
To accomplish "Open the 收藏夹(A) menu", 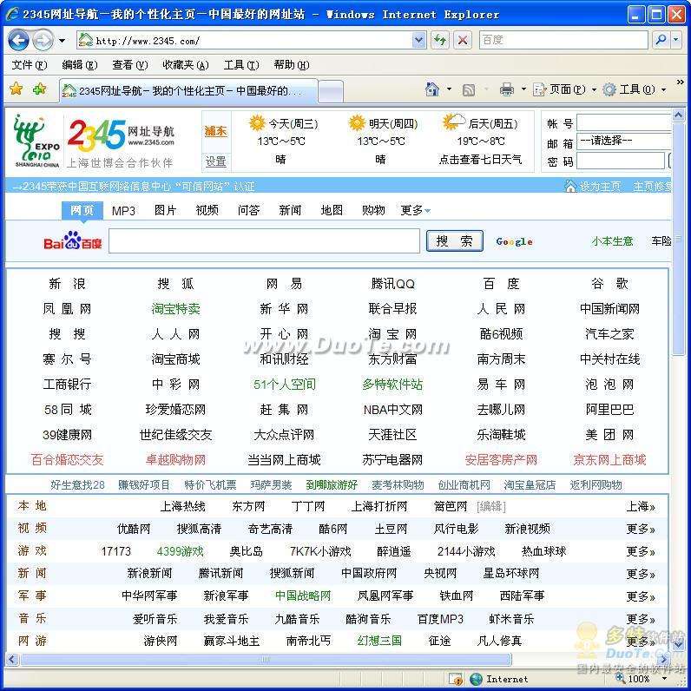I will click(x=186, y=65).
